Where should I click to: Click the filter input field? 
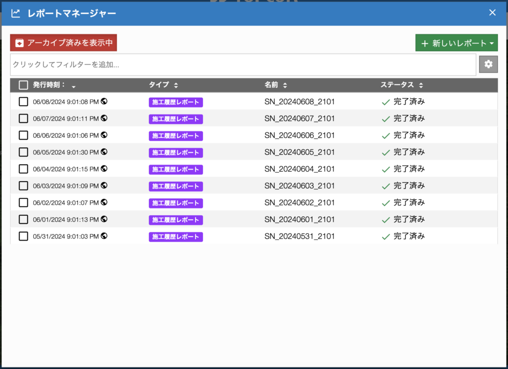pos(243,64)
